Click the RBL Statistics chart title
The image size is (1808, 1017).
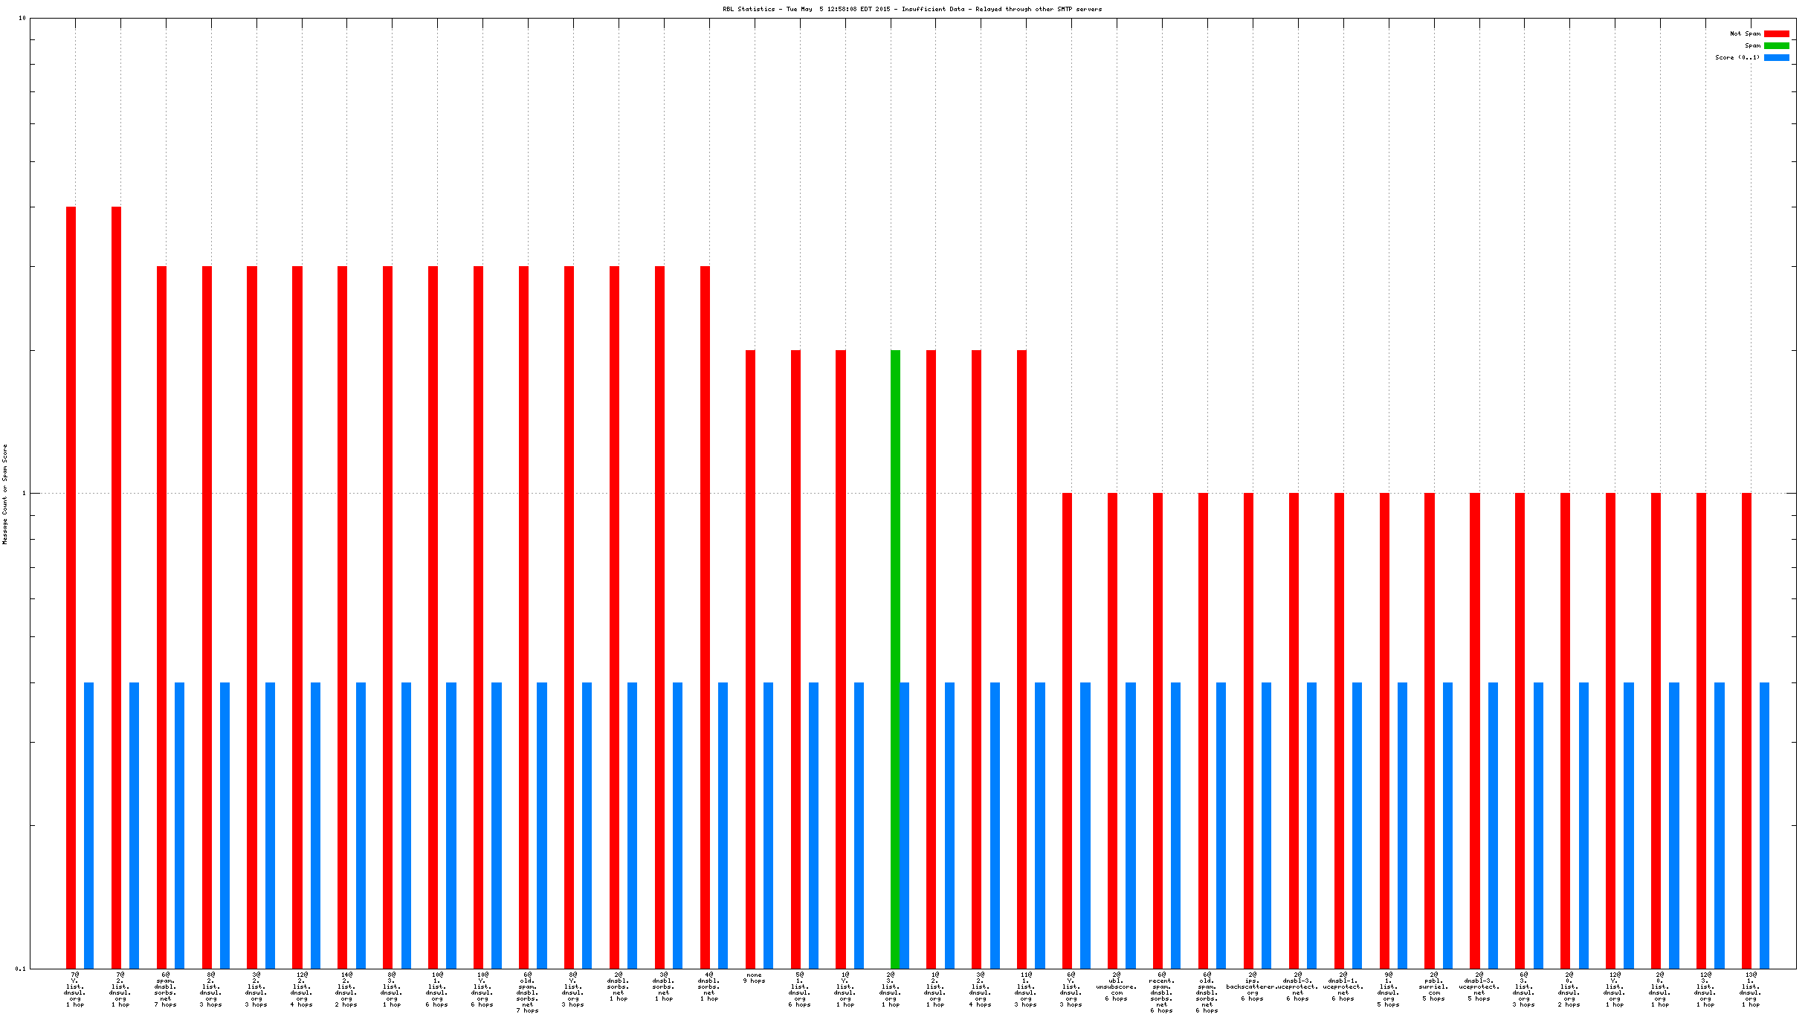click(912, 9)
